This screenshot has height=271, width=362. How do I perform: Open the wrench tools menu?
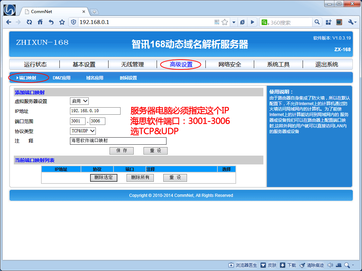pos(352,22)
